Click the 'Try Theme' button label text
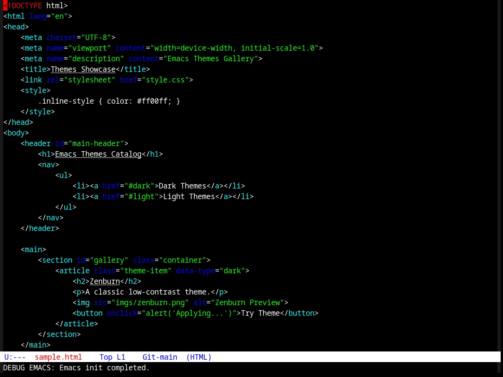503x377 pixels. [261, 313]
